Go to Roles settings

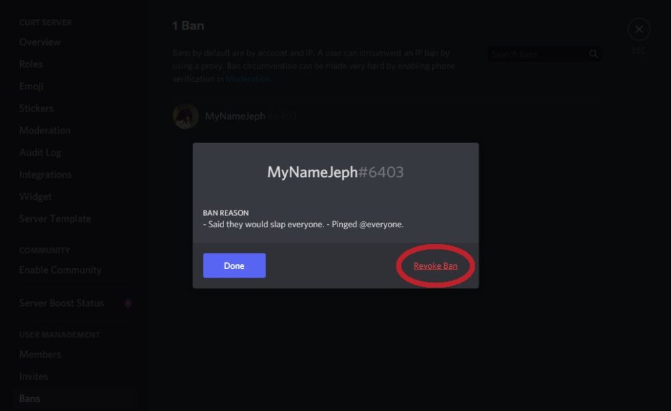coord(31,64)
